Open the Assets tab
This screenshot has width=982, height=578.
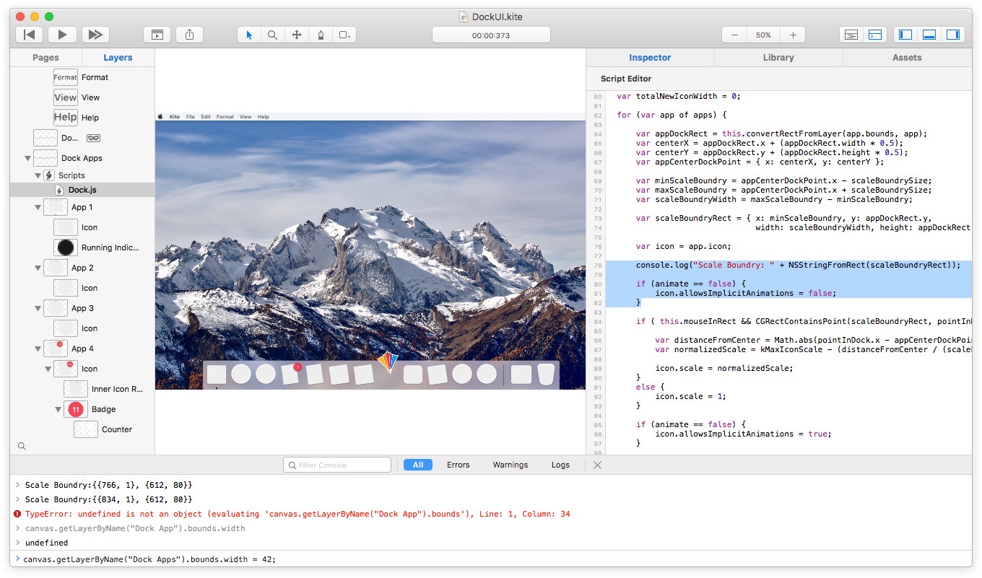point(907,58)
